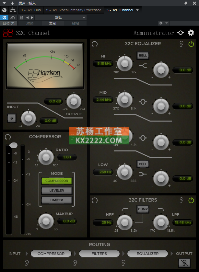Click ear icon after routing COMPRESSOR

[75, 263]
